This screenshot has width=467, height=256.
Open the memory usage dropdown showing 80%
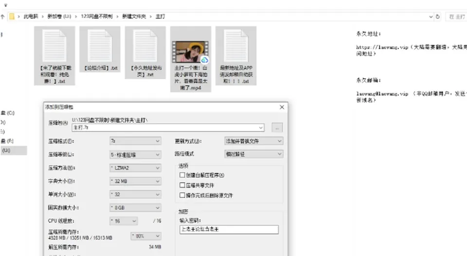(x=146, y=236)
